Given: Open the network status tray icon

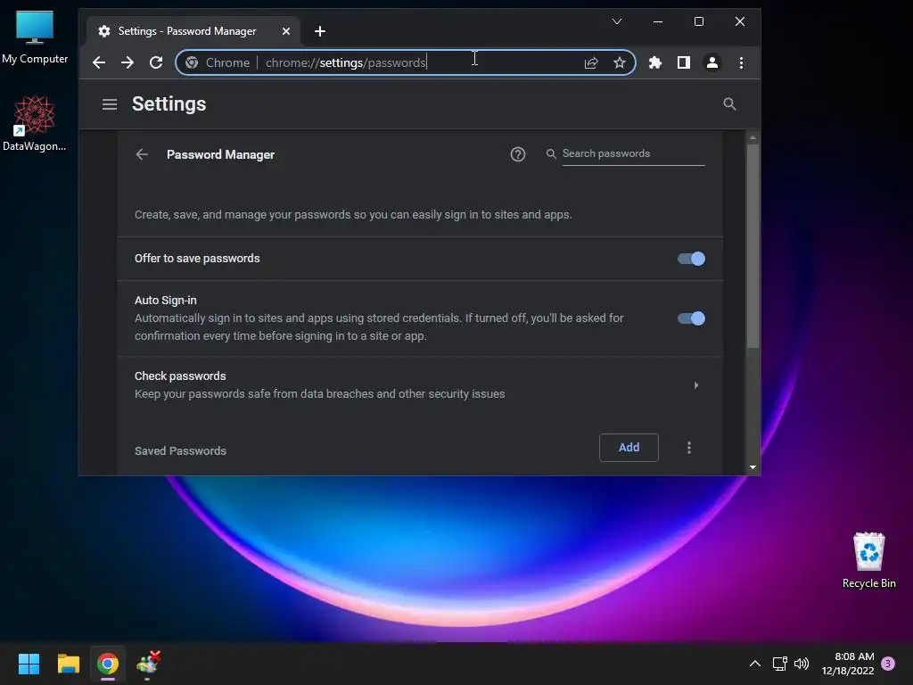Looking at the screenshot, I should [779, 664].
